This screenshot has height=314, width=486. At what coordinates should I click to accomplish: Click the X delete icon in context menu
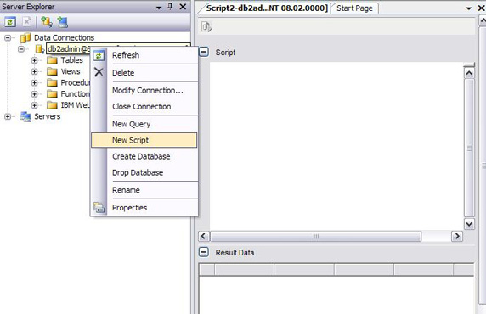(99, 72)
